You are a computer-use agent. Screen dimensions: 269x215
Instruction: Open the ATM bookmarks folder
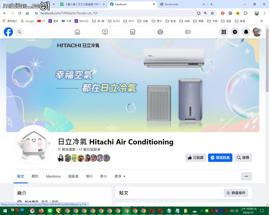click(x=129, y=21)
